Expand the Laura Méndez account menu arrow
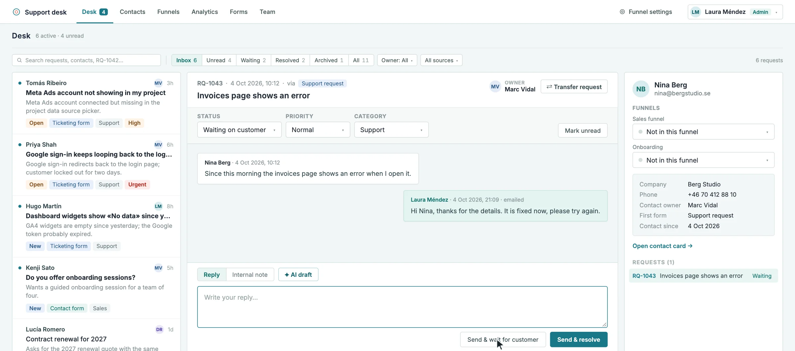Viewport: 795px width, 351px height. (776, 13)
